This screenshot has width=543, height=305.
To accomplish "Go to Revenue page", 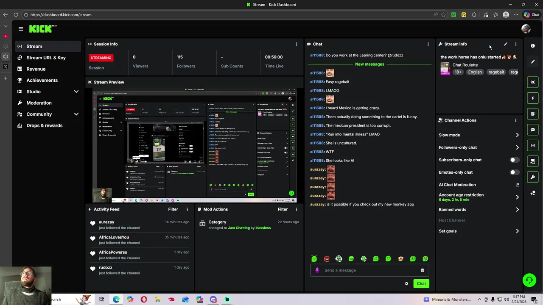I will [x=48, y=69].
